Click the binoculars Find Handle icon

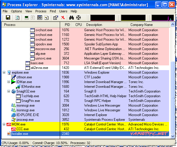point(71,18)
